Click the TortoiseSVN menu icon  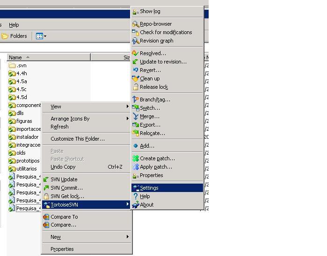pos(47,205)
